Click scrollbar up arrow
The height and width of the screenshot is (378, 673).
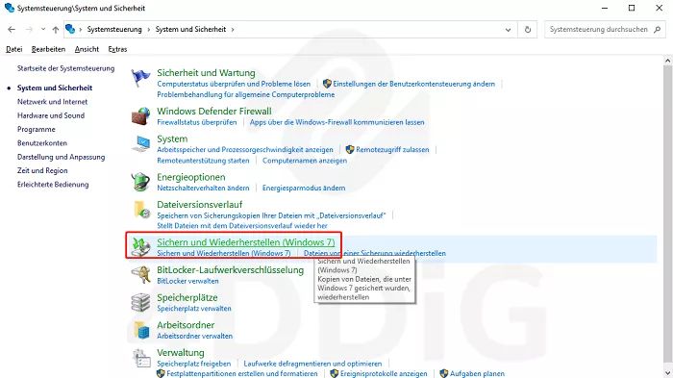667,61
